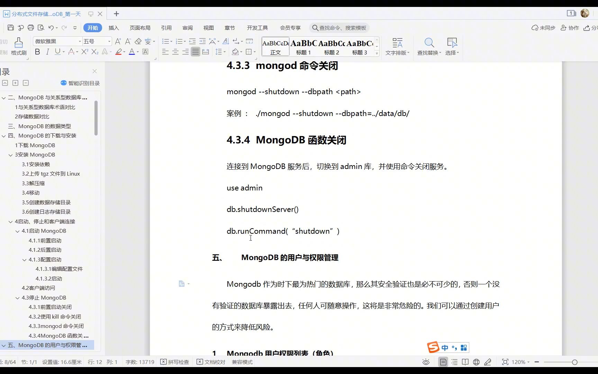This screenshot has height=374, width=598.
Task: Click the distributed alignment icon
Action: coord(206,52)
